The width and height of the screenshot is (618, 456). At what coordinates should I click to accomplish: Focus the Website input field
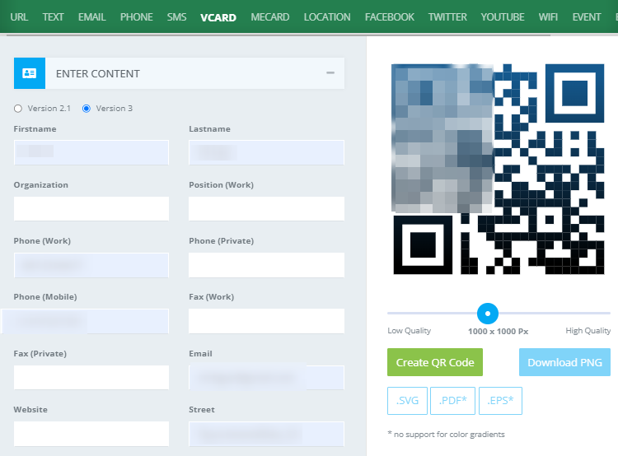(x=91, y=434)
